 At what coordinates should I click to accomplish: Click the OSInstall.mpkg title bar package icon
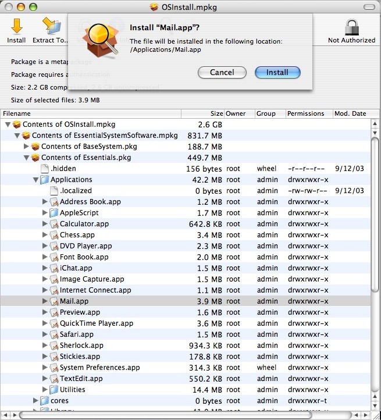(x=154, y=7)
